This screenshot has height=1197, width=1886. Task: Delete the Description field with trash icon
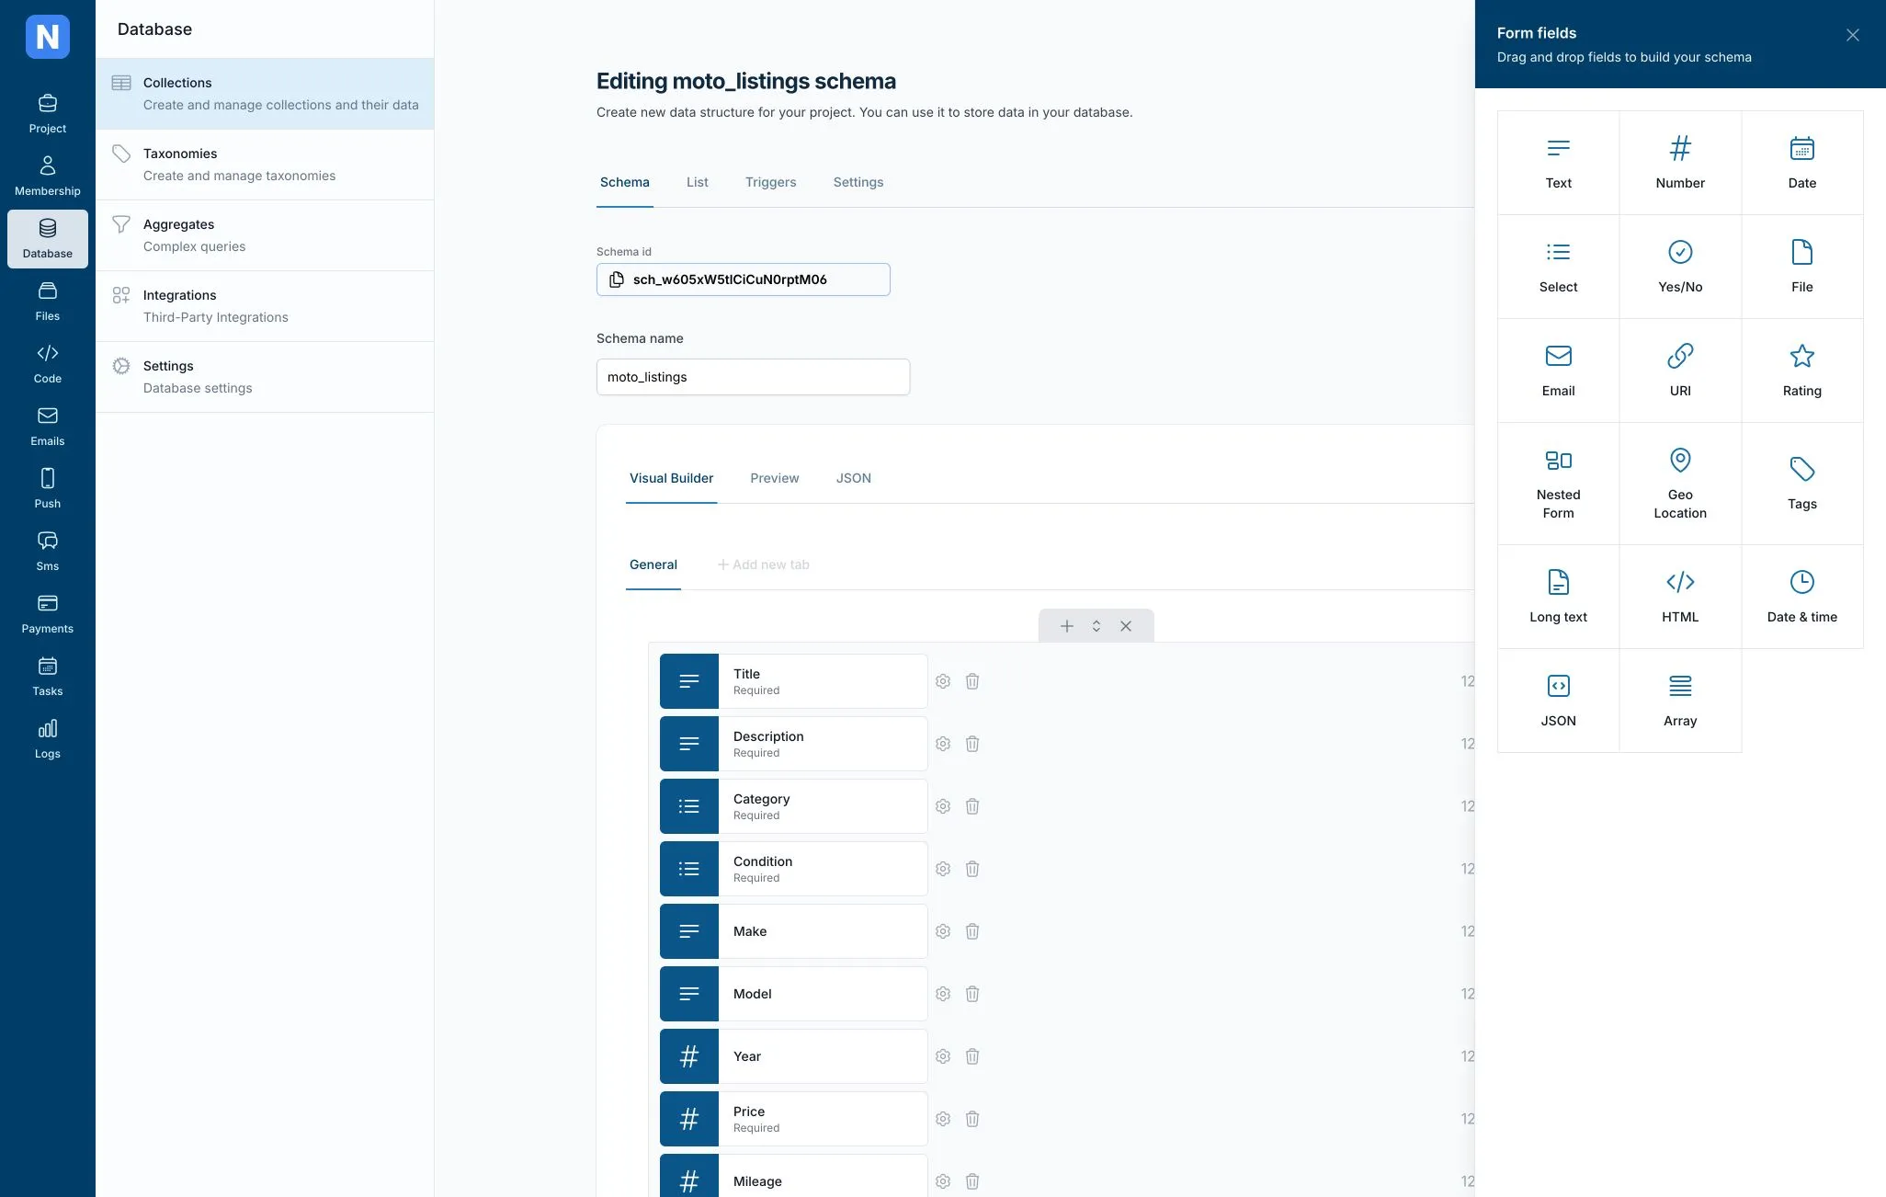972,744
